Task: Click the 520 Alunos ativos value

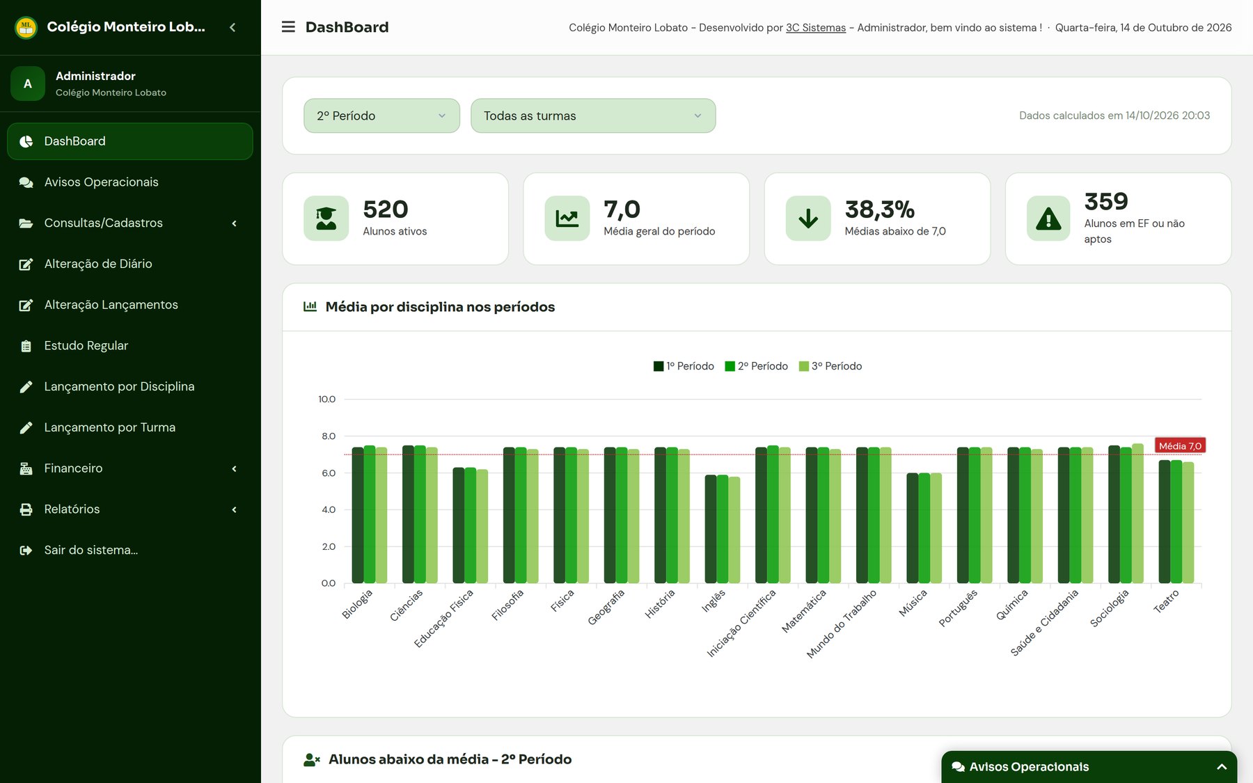Action: (386, 209)
